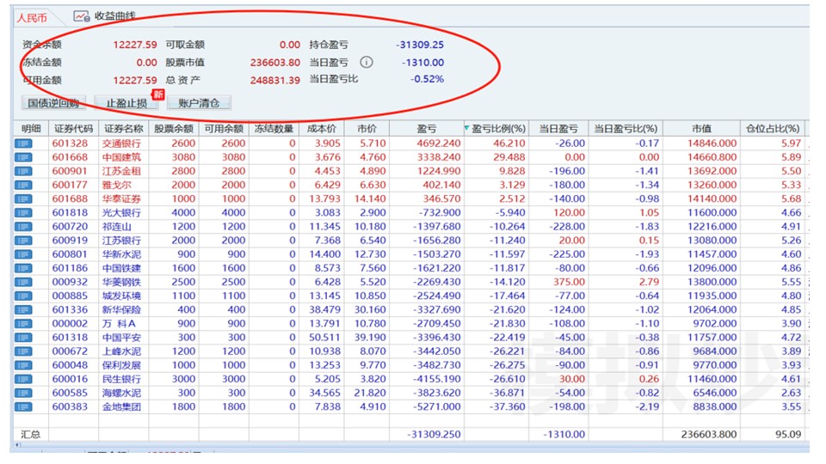The image size is (826, 464).
Task: Open detail icon for 万科A row
Action: coord(23,324)
